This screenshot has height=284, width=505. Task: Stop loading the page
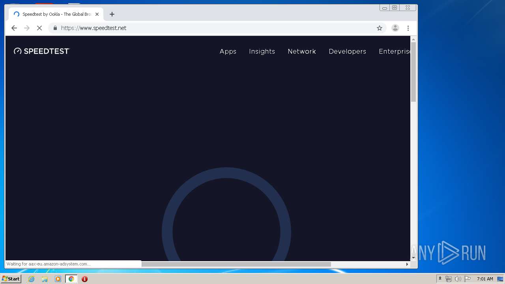39,28
